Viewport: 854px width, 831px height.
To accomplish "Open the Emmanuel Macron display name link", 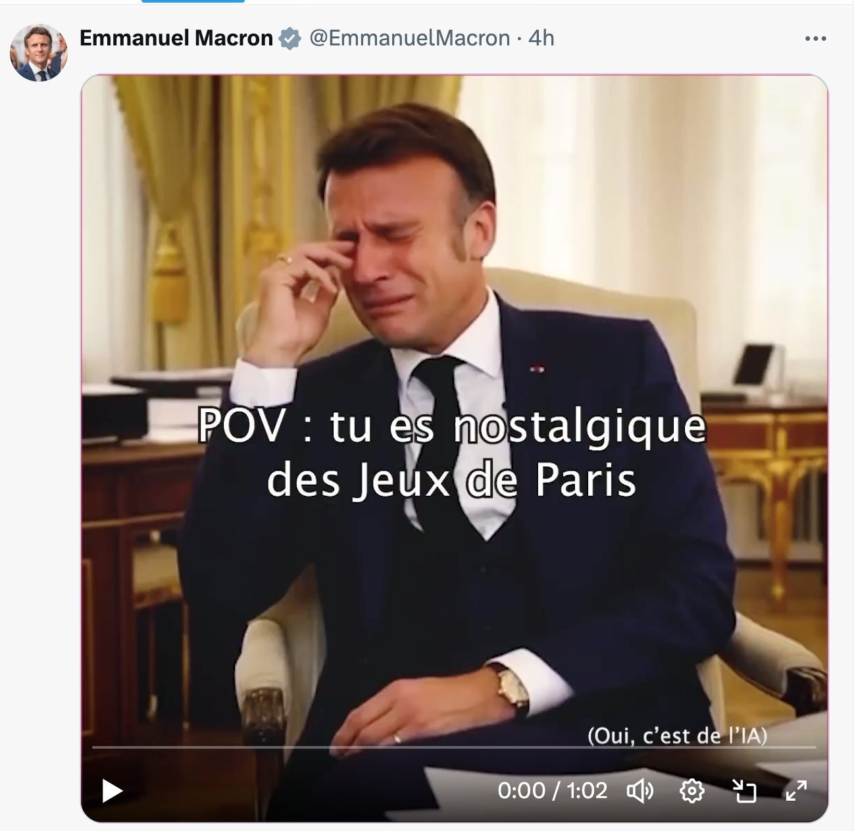I will (176, 38).
